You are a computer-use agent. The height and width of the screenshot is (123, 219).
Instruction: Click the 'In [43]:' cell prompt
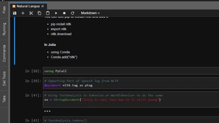tap(33, 120)
